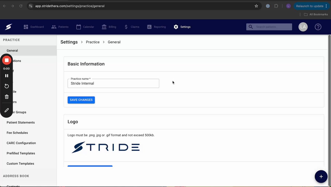Open the Billing tab
Viewport: 331px width, 187px height.
point(109,27)
